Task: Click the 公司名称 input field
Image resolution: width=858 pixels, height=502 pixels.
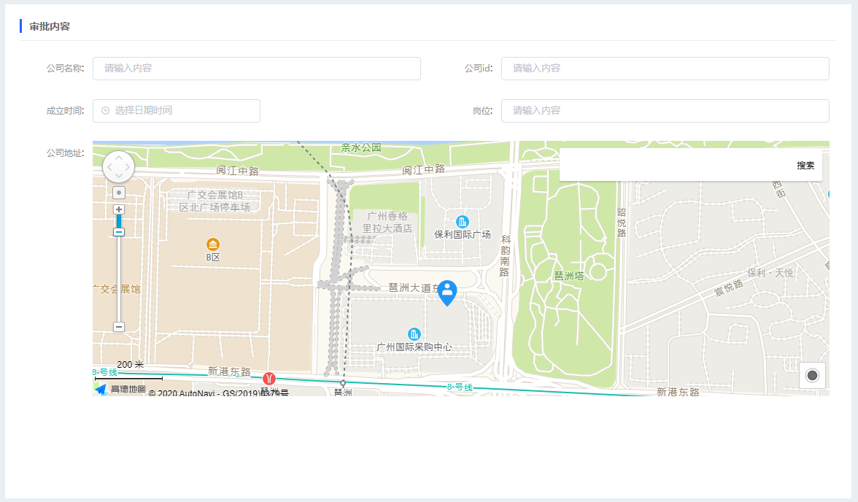Action: 256,69
